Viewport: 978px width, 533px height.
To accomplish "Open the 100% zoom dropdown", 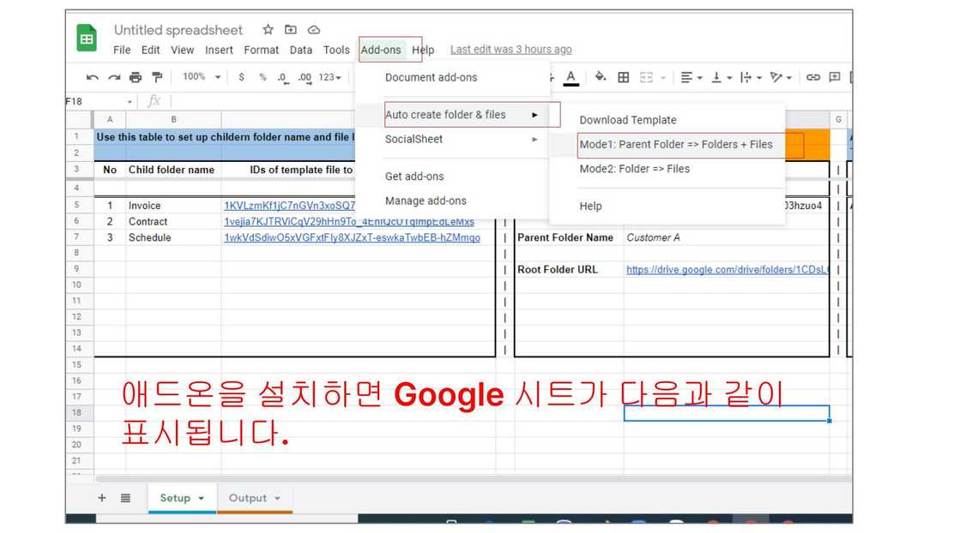I will 202,77.
